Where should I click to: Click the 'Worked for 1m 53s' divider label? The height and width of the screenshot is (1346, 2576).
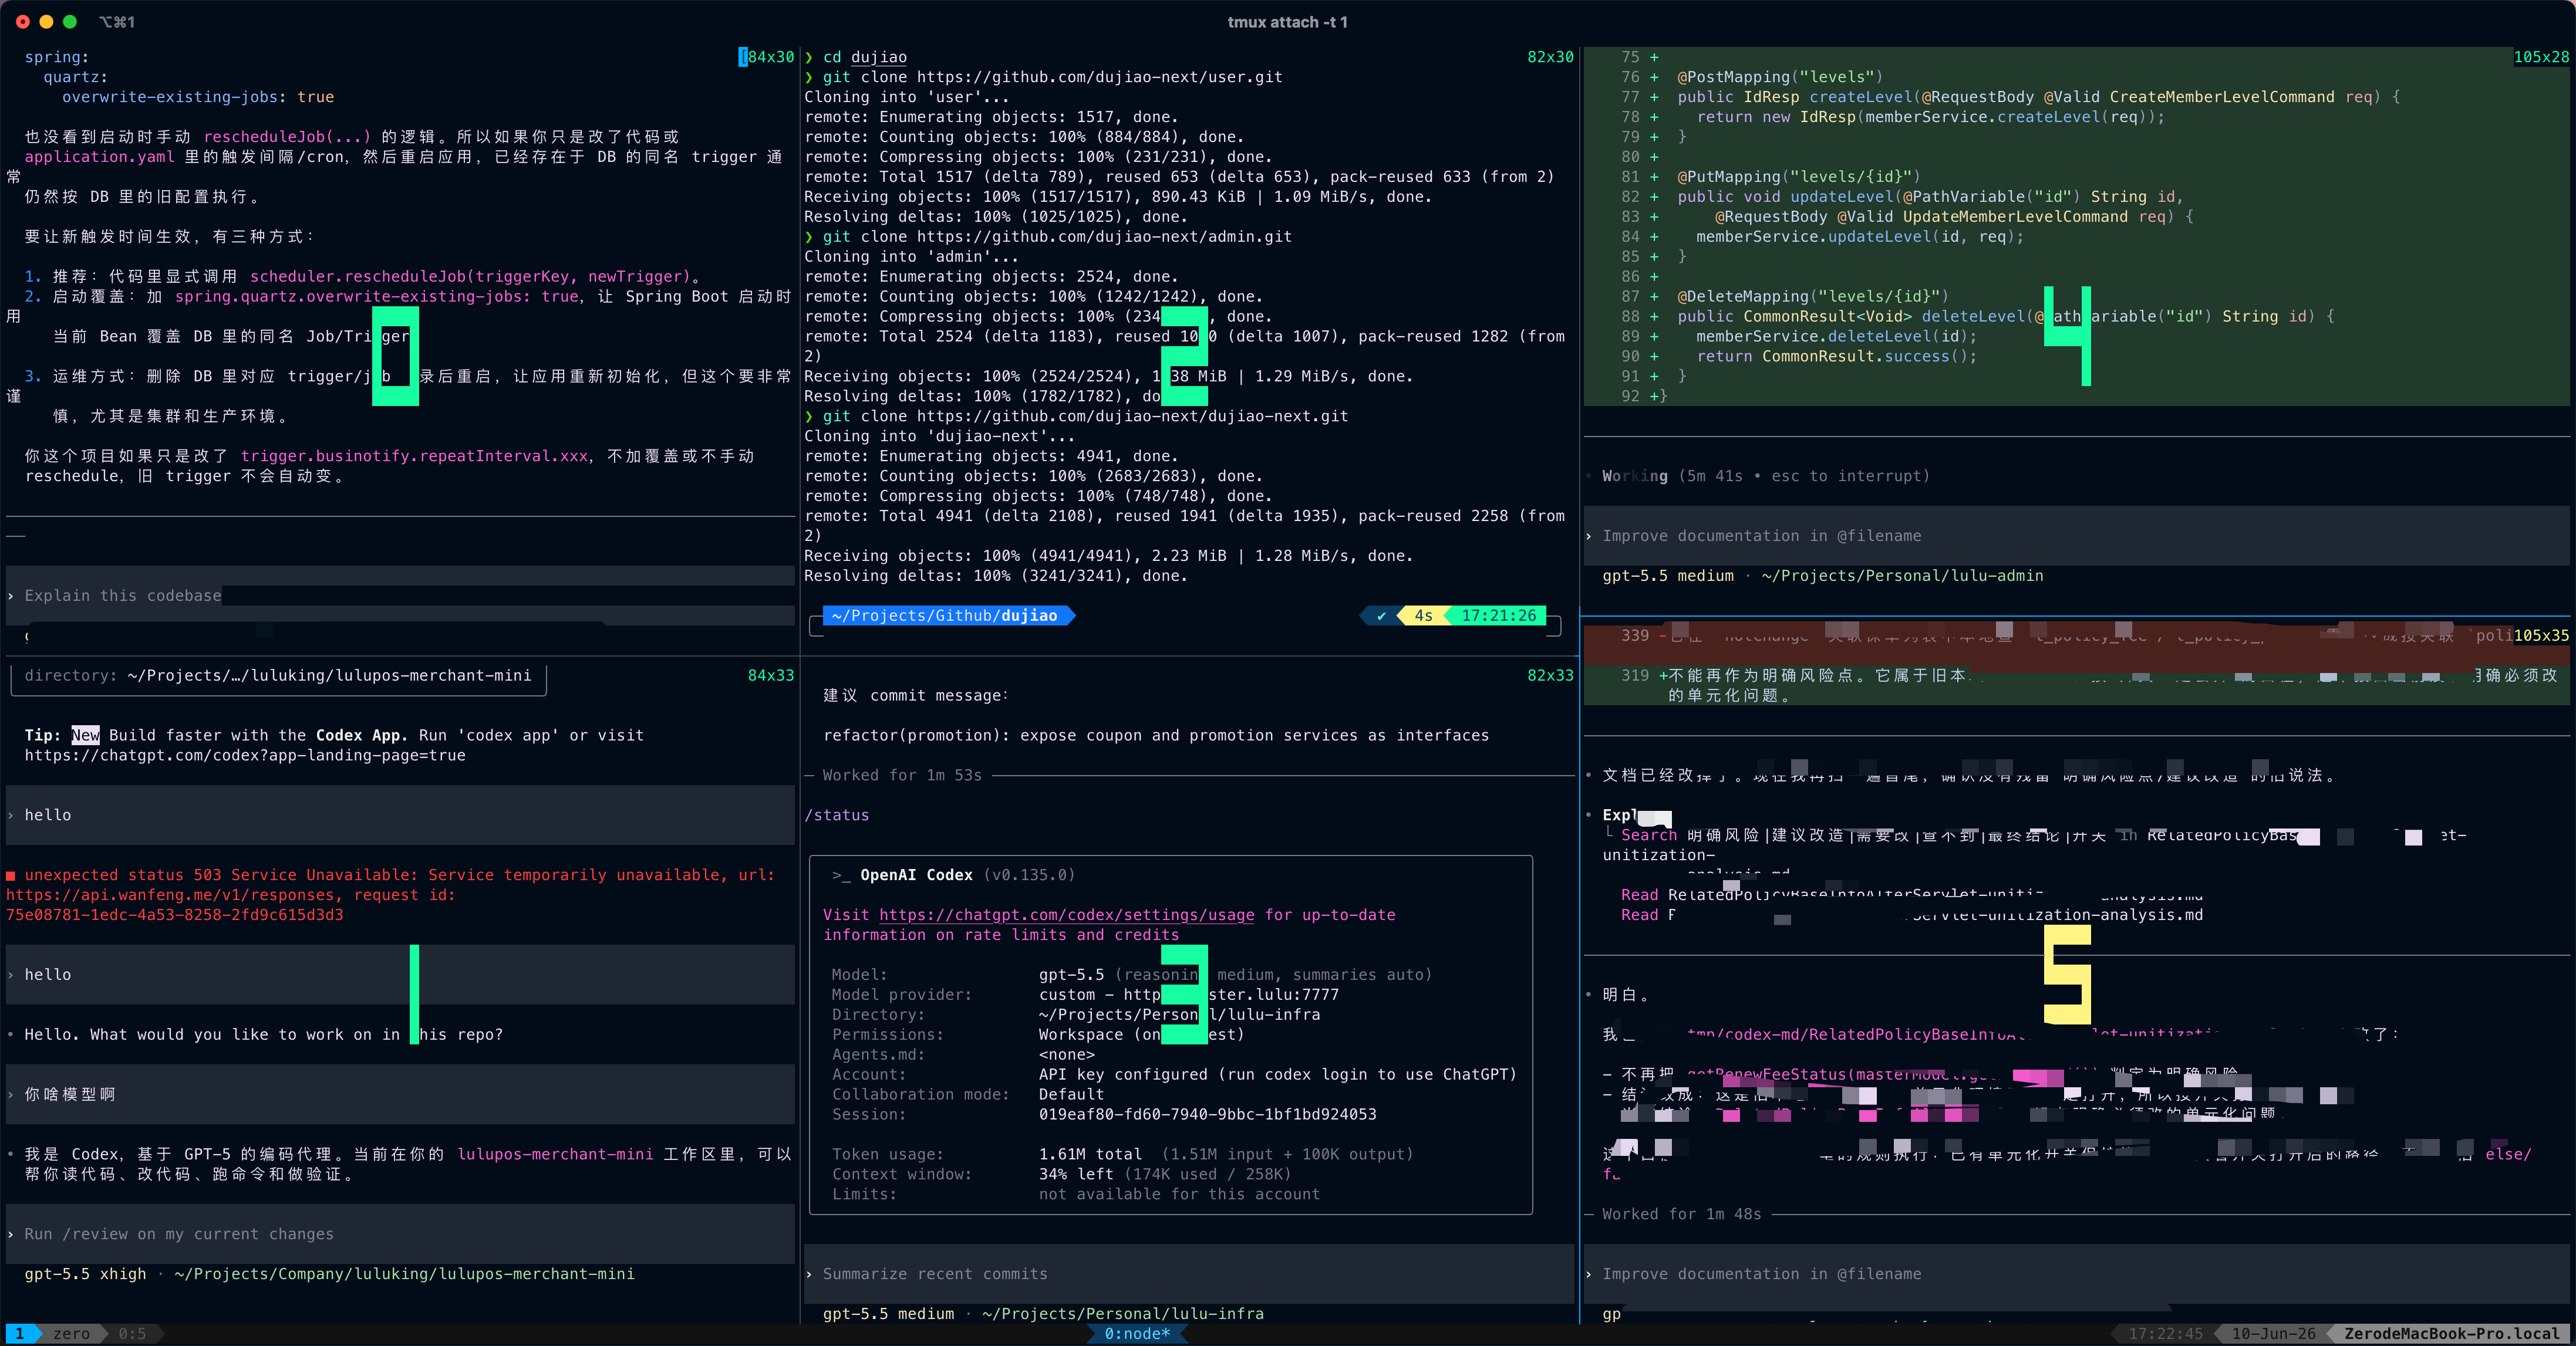[902, 776]
